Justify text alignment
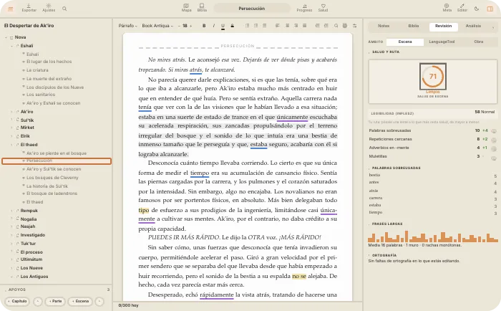The width and height of the screenshot is (501, 311). pyautogui.click(x=304, y=26)
